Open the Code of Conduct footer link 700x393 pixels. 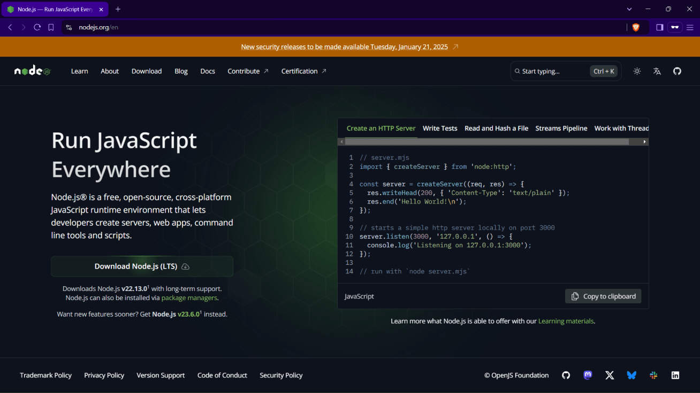(222, 375)
